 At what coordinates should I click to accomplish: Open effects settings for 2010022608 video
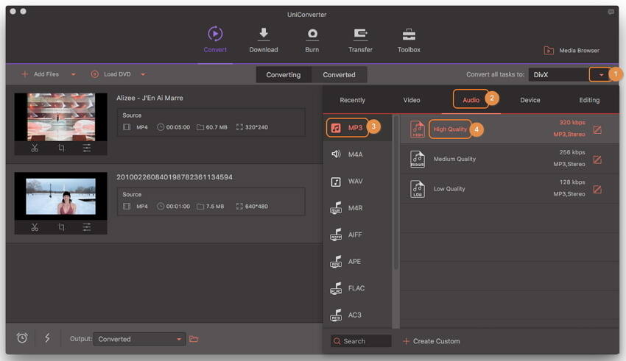point(87,227)
